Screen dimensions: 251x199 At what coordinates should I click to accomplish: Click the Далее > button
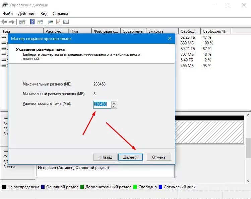(130, 157)
